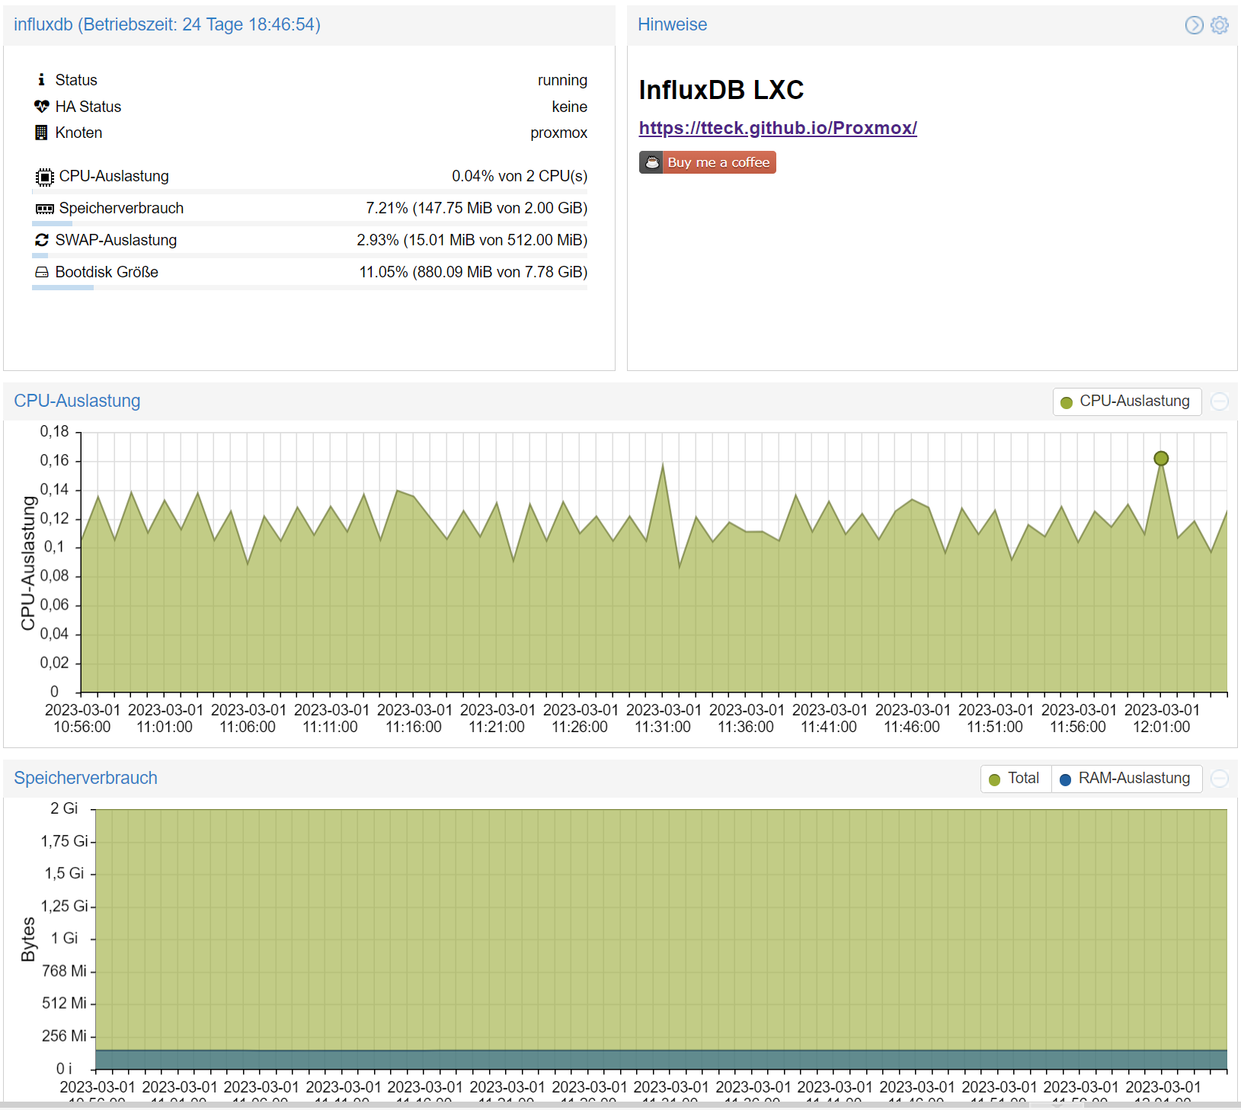
Task: Toggle Total legend series in memory chart
Action: (1016, 779)
